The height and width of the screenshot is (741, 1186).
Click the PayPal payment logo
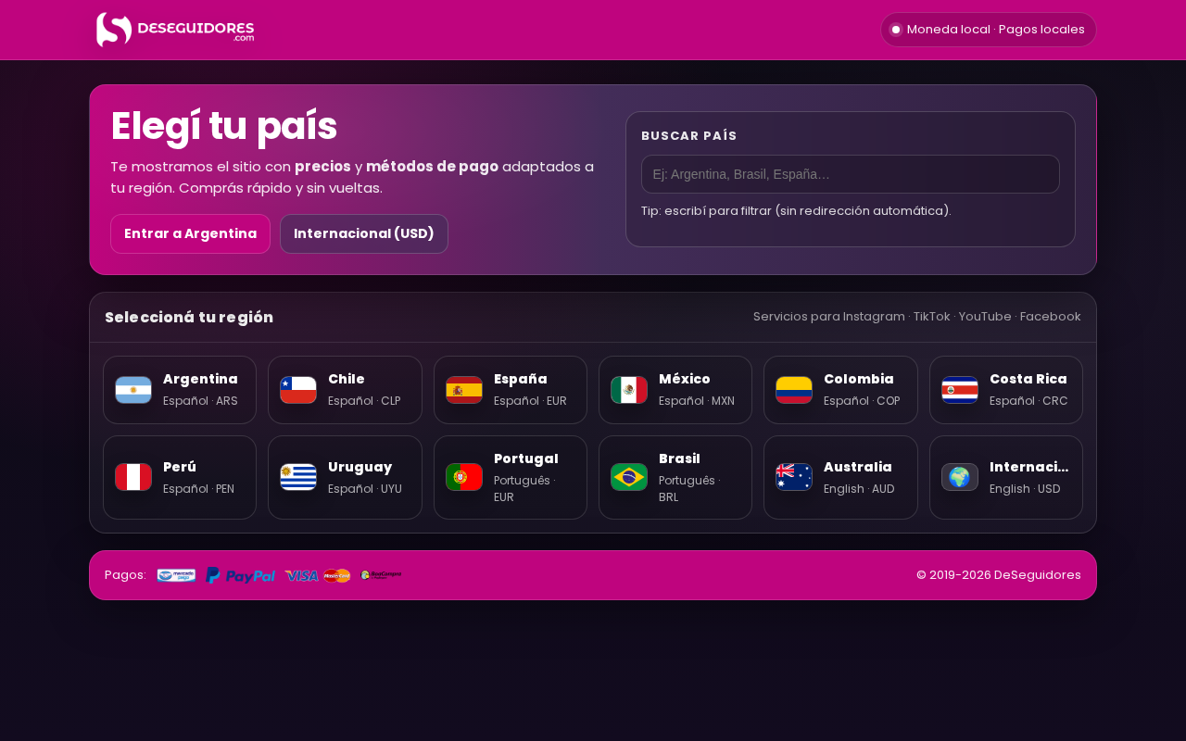pos(240,575)
